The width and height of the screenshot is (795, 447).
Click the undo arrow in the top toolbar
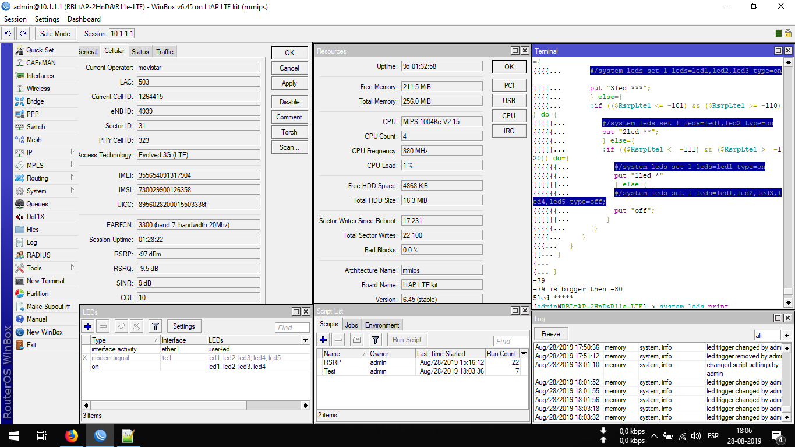coord(7,33)
